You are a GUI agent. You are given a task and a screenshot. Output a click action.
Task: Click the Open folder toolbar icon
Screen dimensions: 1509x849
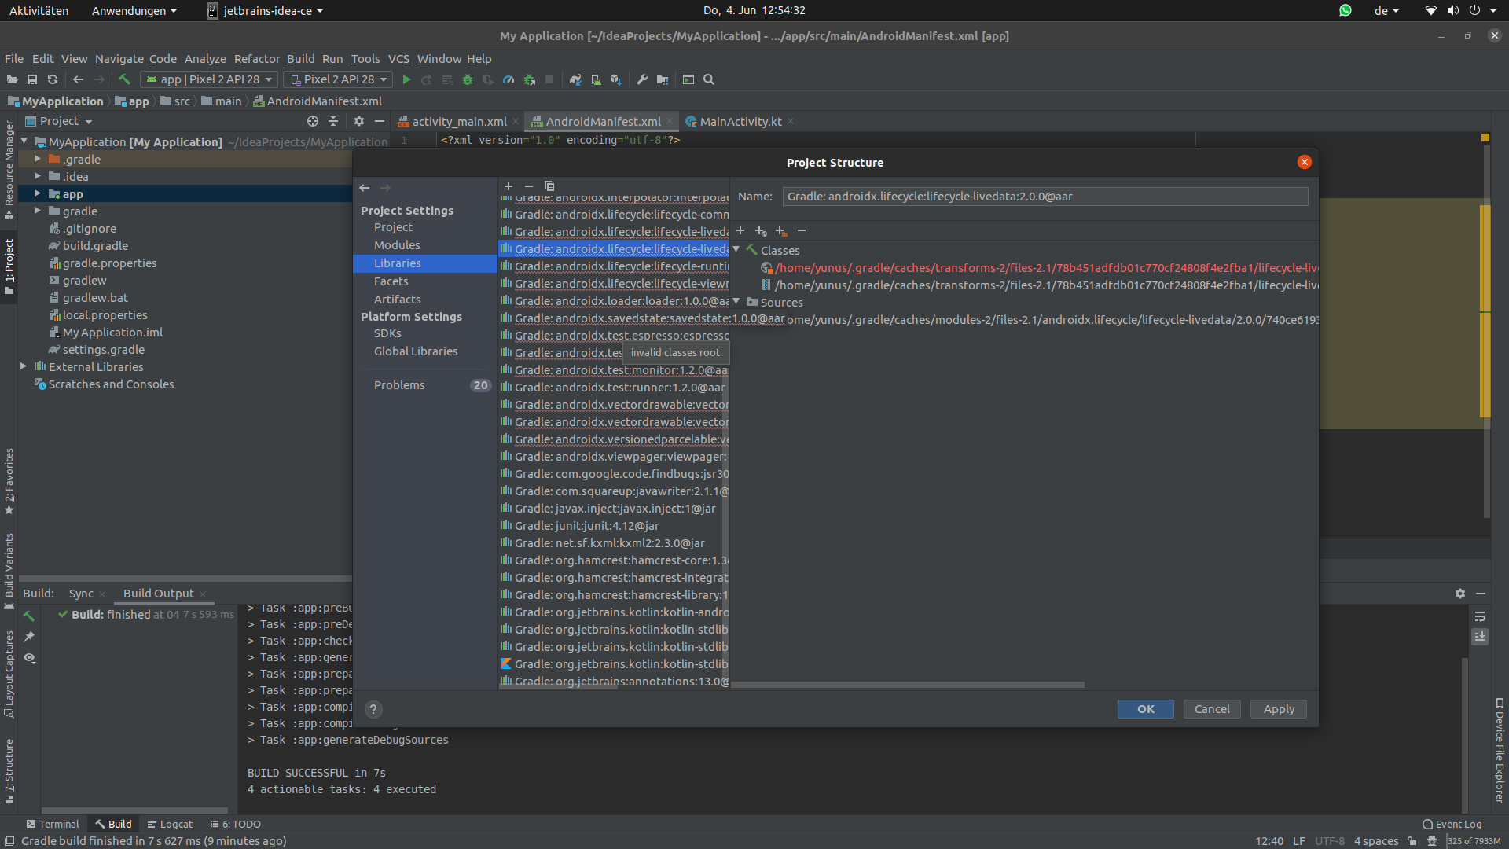click(12, 79)
